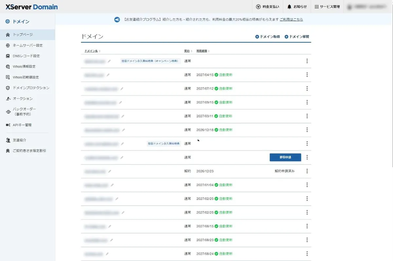Screen dimensions: 393x261
Task: Click the 解約 contract status cell
Action: 187,171
